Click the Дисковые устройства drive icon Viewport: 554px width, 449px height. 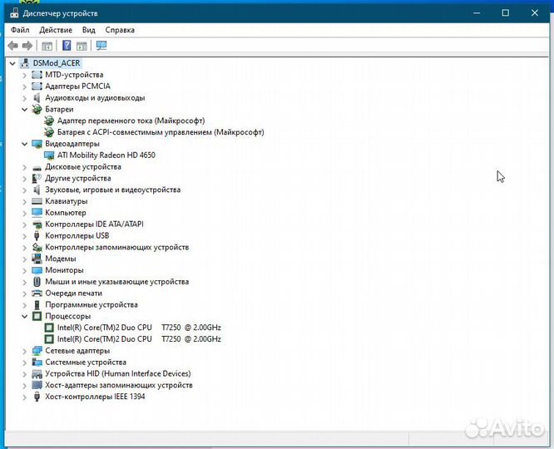(37, 167)
